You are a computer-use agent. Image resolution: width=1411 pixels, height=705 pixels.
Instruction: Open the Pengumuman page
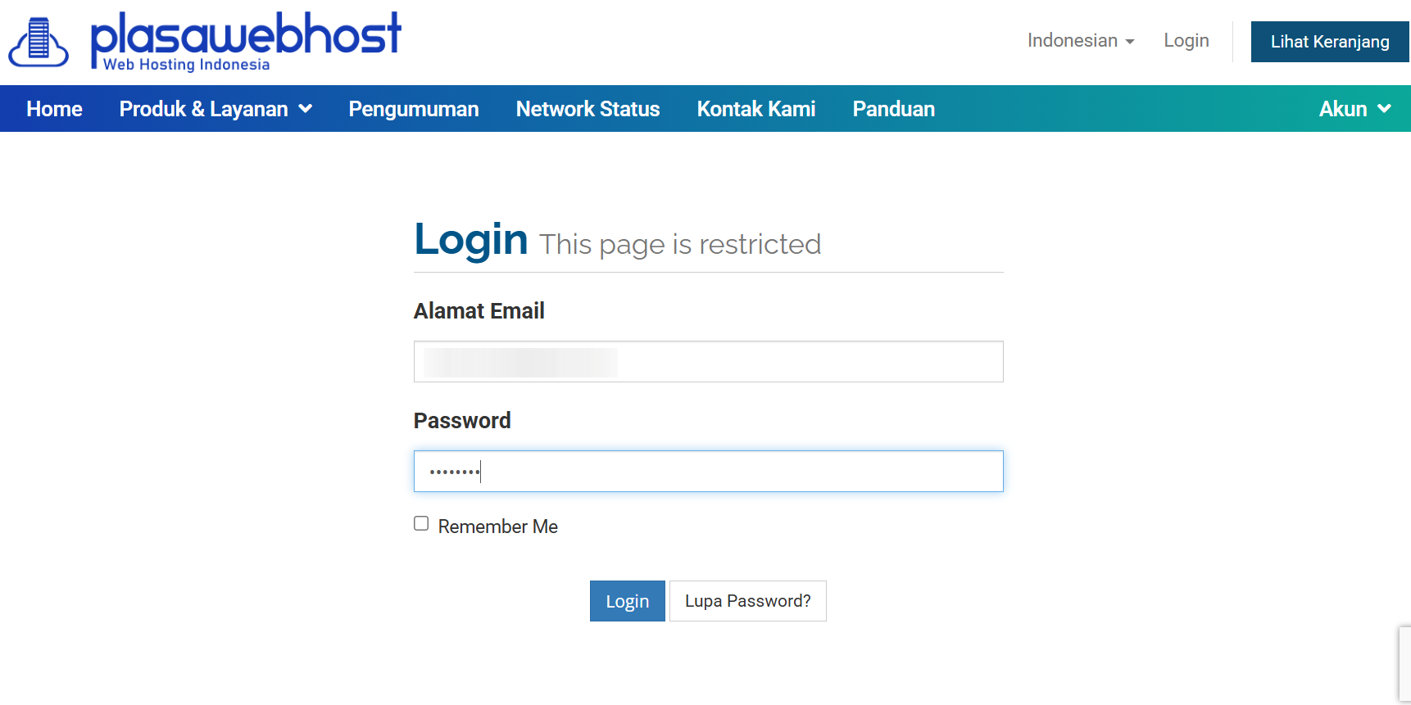tap(414, 109)
